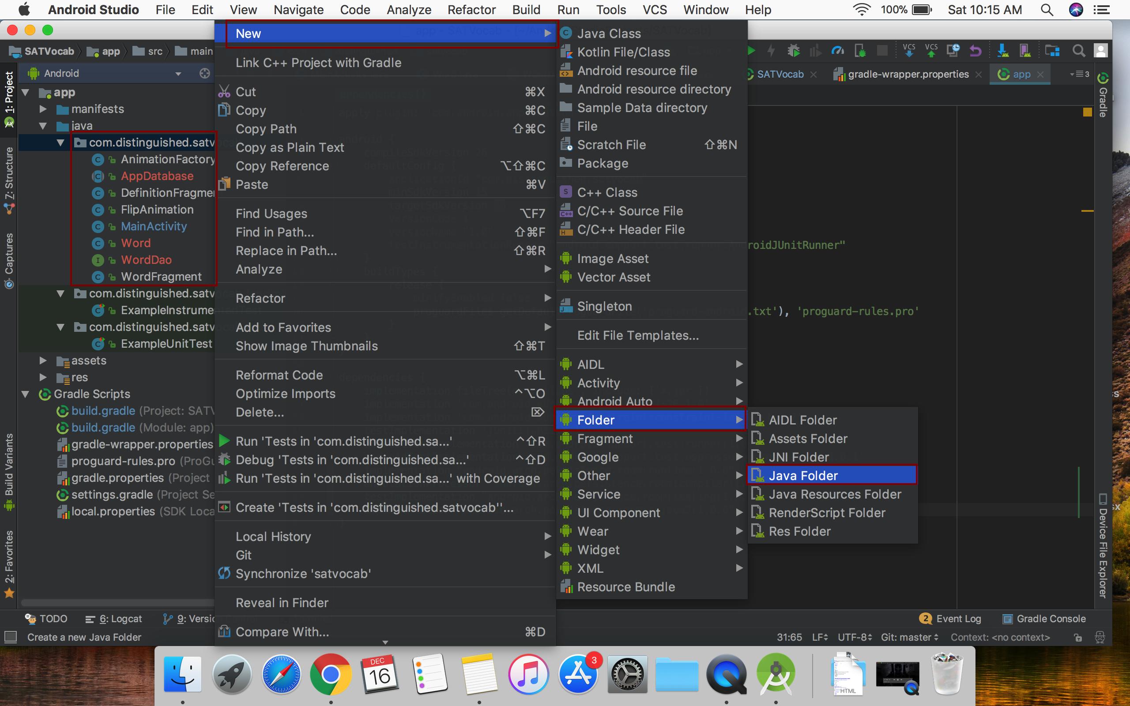The image size is (1130, 706).
Task: Switch to the gradle-wrapper.properties editor tab
Action: (908, 74)
